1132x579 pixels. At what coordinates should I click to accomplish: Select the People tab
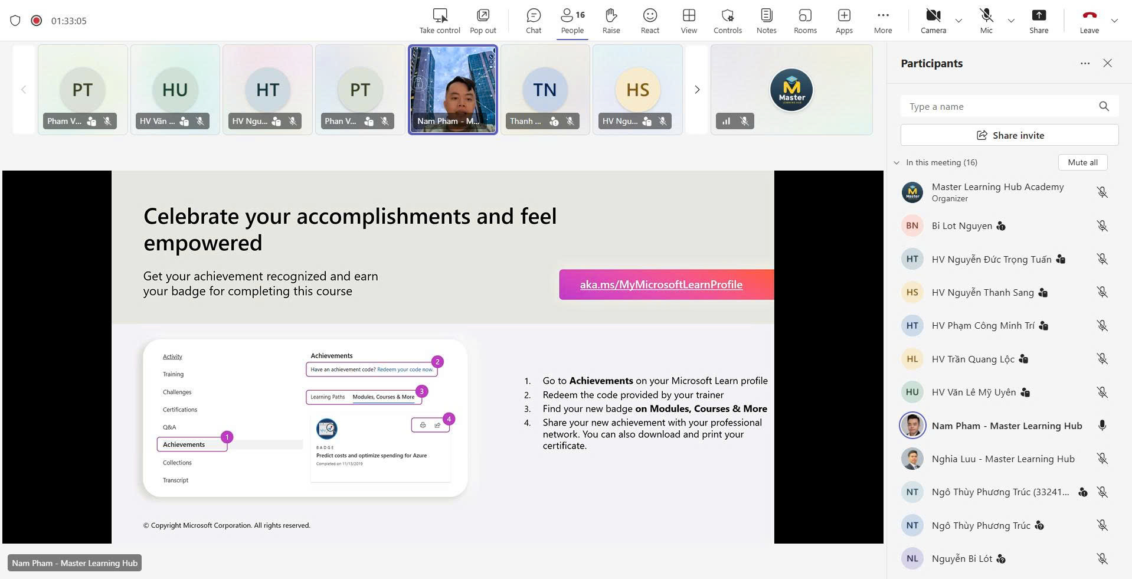(572, 21)
